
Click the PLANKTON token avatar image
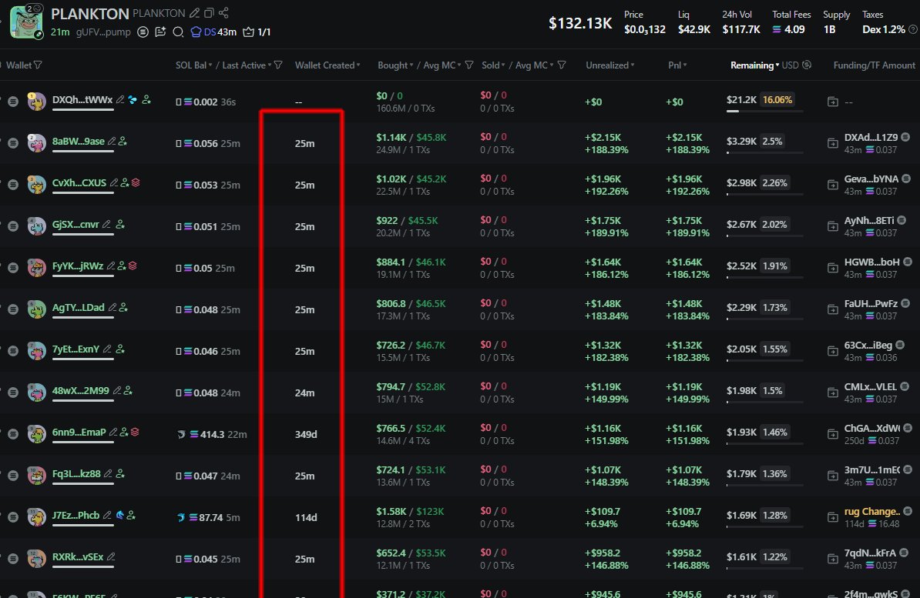click(25, 22)
